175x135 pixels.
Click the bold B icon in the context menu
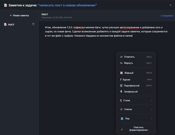[121, 73]
